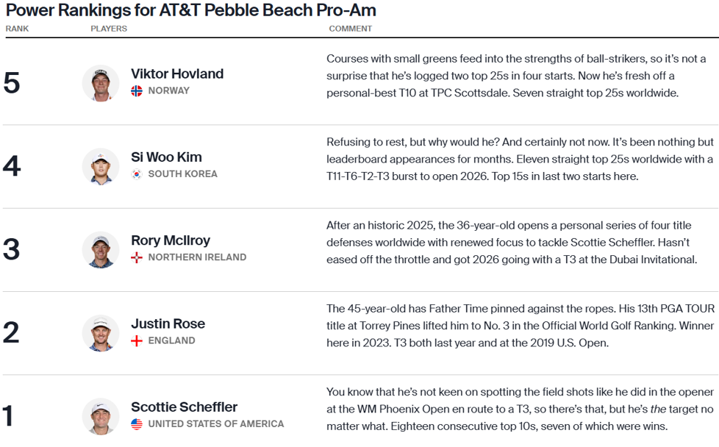Viewport: 719px width, 447px height.
Task: Click the COMMENT column header
Action: point(351,29)
